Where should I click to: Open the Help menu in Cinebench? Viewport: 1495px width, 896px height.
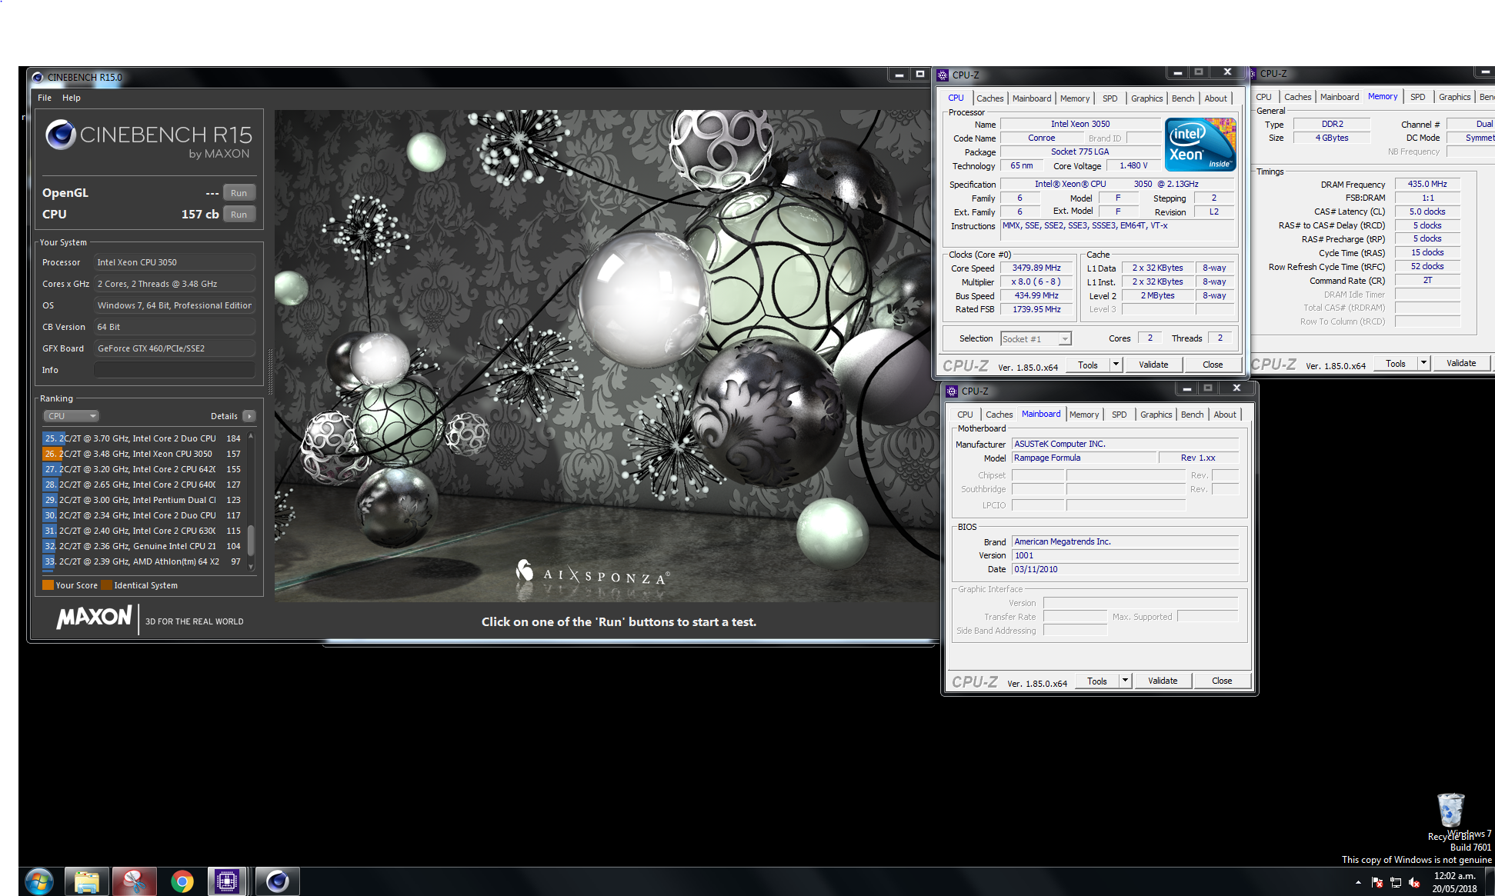(72, 98)
